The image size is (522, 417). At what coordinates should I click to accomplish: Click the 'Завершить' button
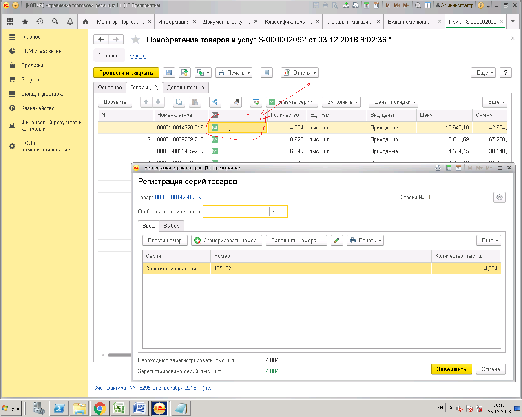[451, 369]
